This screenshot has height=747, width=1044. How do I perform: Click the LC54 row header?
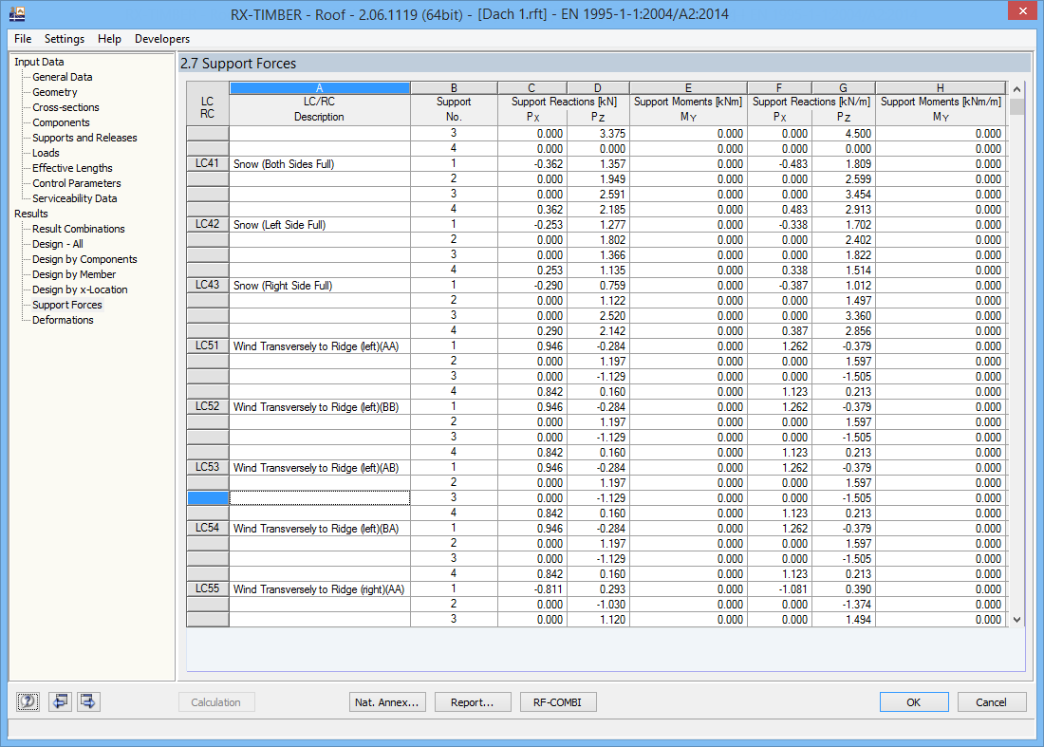tap(208, 528)
